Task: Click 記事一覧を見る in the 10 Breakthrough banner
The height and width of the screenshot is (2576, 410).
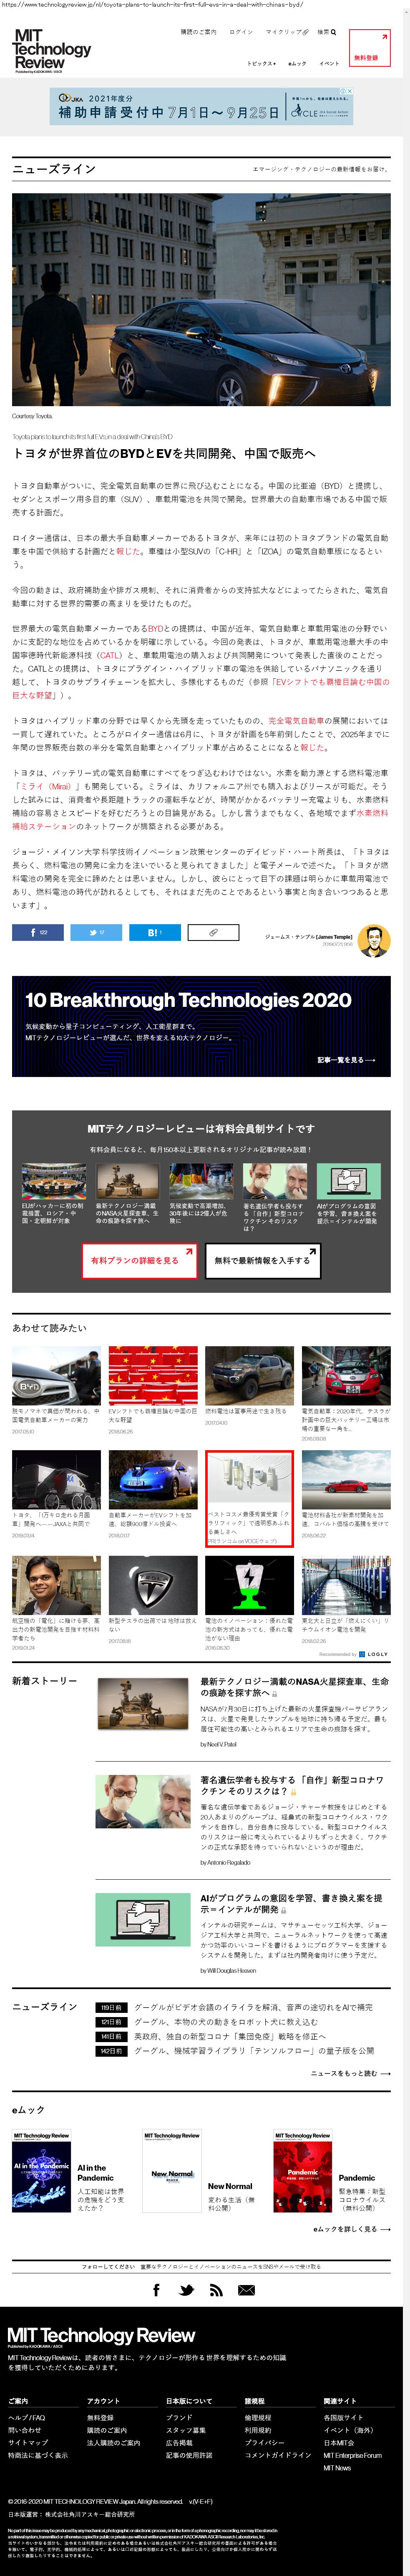Action: [x=346, y=1059]
